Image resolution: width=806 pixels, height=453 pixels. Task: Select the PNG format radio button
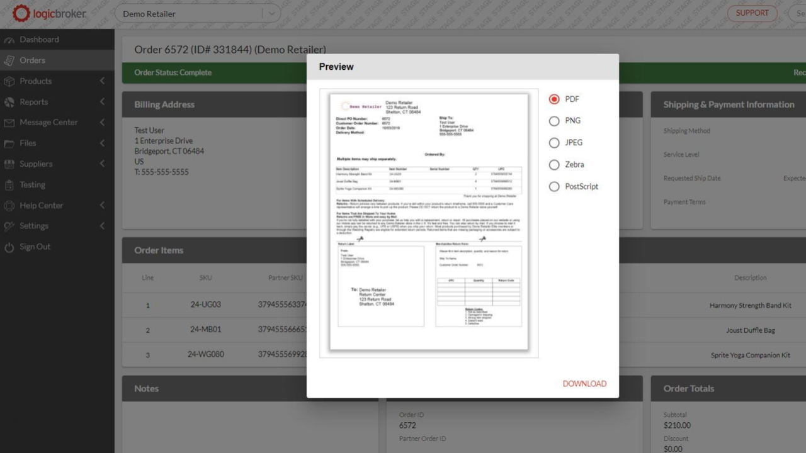click(x=554, y=121)
